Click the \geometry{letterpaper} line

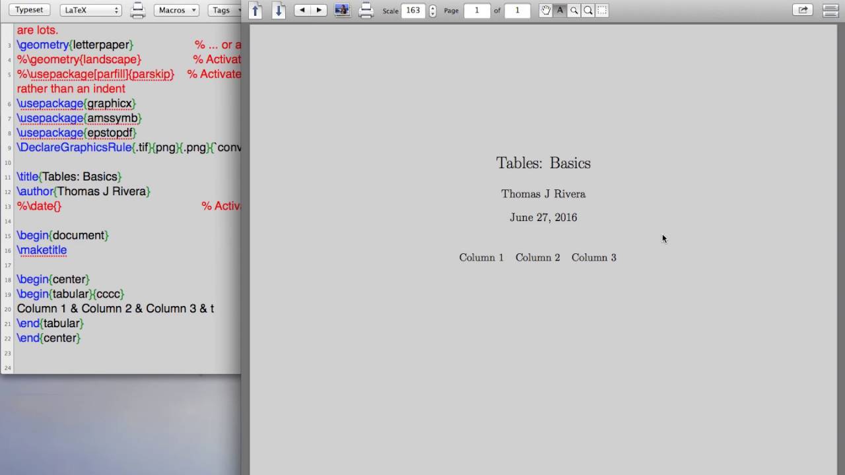(x=75, y=45)
